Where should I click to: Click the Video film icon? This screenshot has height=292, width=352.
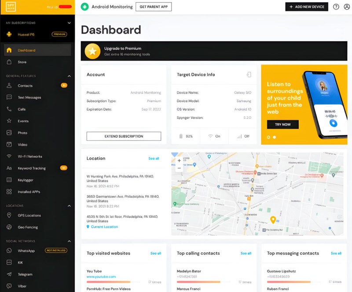[x=9, y=145]
